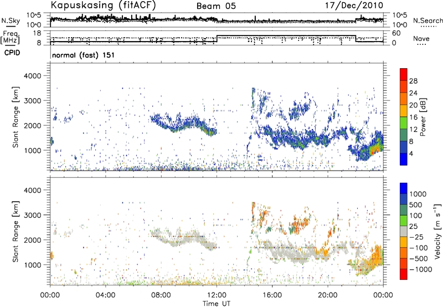Screen dimensions: 443x307
Task: Click the 'Freq. [MHz]' axis label
Action: [11, 38]
